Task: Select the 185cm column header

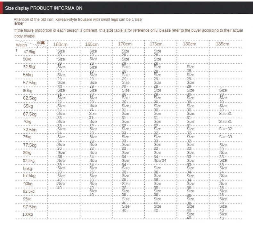Action: tap(223, 44)
